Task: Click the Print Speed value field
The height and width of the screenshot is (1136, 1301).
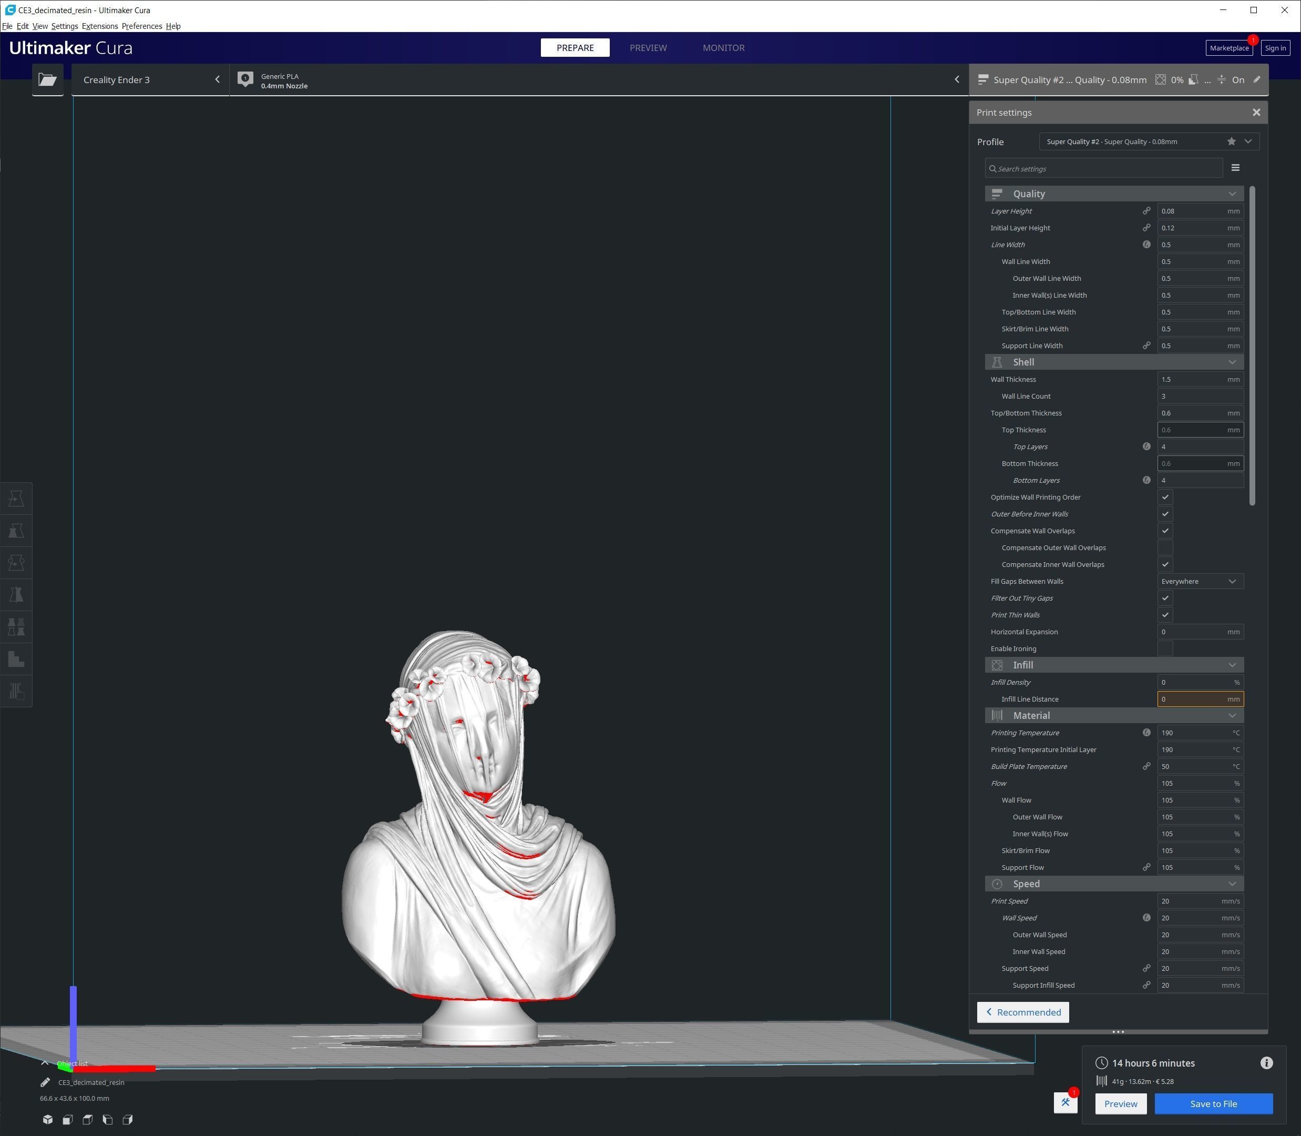Action: click(1200, 901)
